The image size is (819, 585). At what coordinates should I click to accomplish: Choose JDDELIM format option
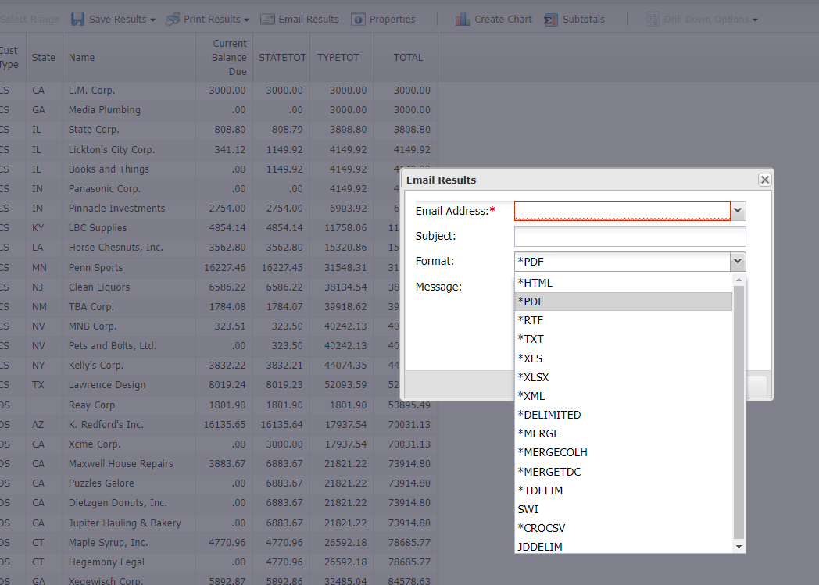point(624,547)
